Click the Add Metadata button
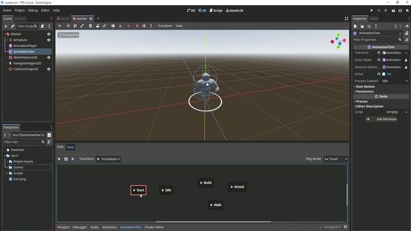The width and height of the screenshot is (411, 231). (381, 119)
